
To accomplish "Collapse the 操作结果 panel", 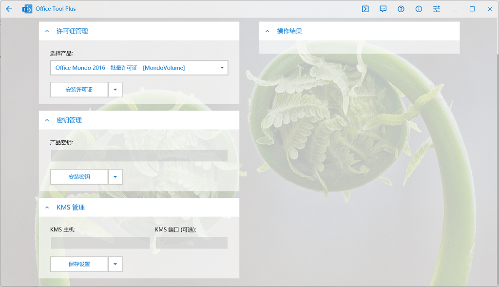I will pyautogui.click(x=268, y=31).
